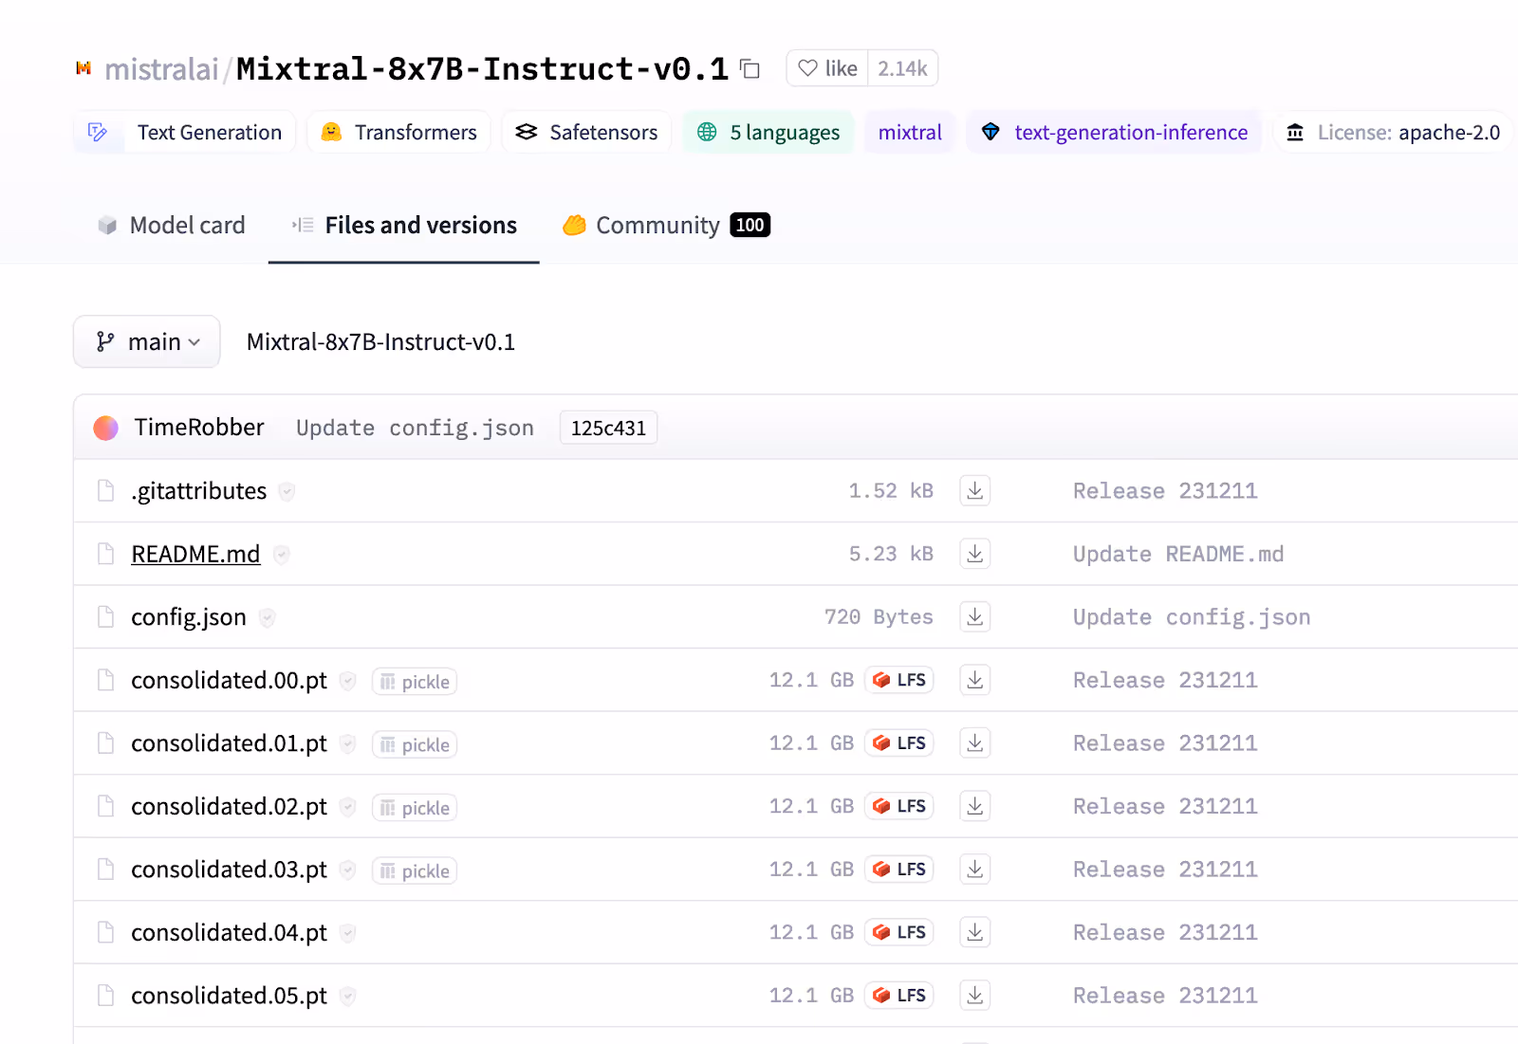Download consolidated.04.pt using the download icon

click(974, 932)
